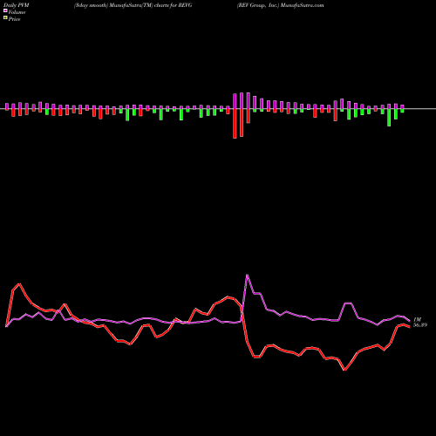Click the '56.89' value label
Screen dimensions: 436x436
pyautogui.click(x=420, y=325)
